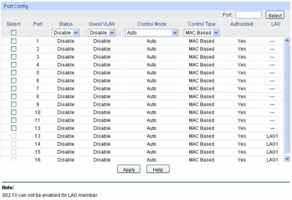Mark the checkbox for port 3
This screenshot has width=292, height=200.
(x=14, y=57)
